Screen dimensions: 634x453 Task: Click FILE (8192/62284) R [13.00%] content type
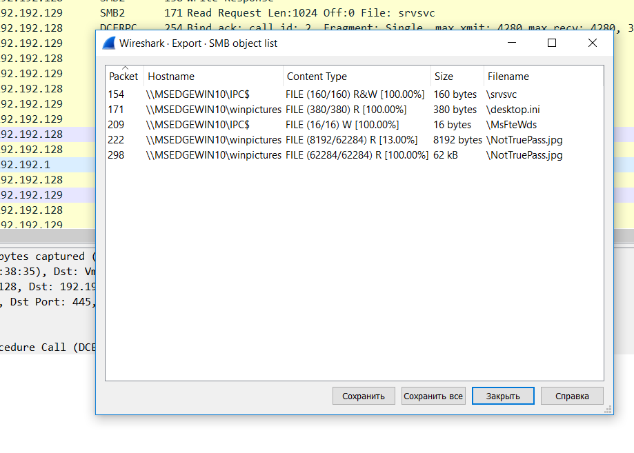click(x=351, y=140)
